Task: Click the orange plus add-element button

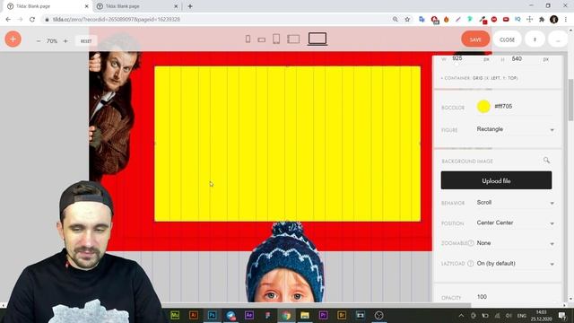Action: coord(13,39)
